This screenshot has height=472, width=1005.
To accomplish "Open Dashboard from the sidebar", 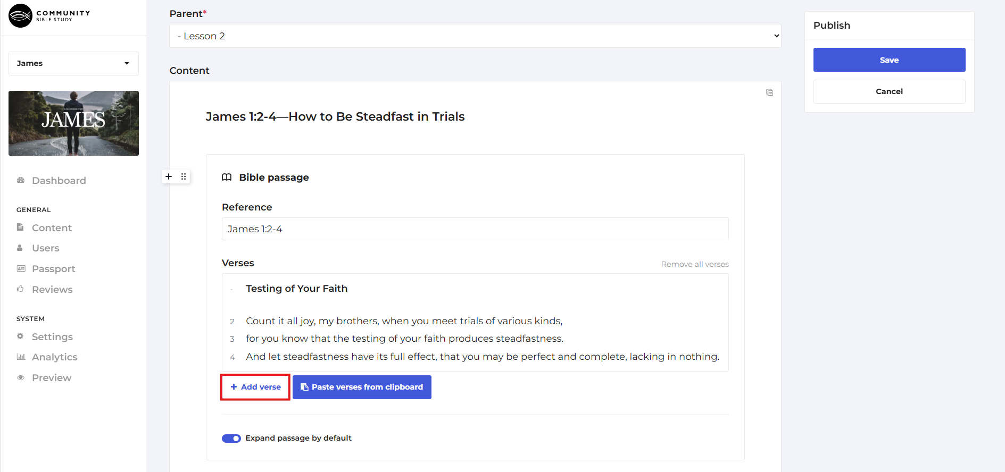I will point(59,181).
